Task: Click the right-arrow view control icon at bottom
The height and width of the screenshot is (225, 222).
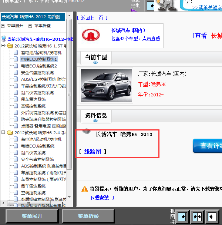Action: point(182,216)
